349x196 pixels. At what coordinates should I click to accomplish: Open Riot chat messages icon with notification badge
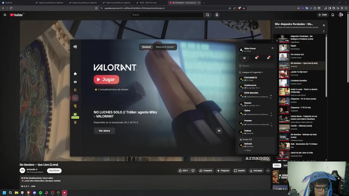257,58
